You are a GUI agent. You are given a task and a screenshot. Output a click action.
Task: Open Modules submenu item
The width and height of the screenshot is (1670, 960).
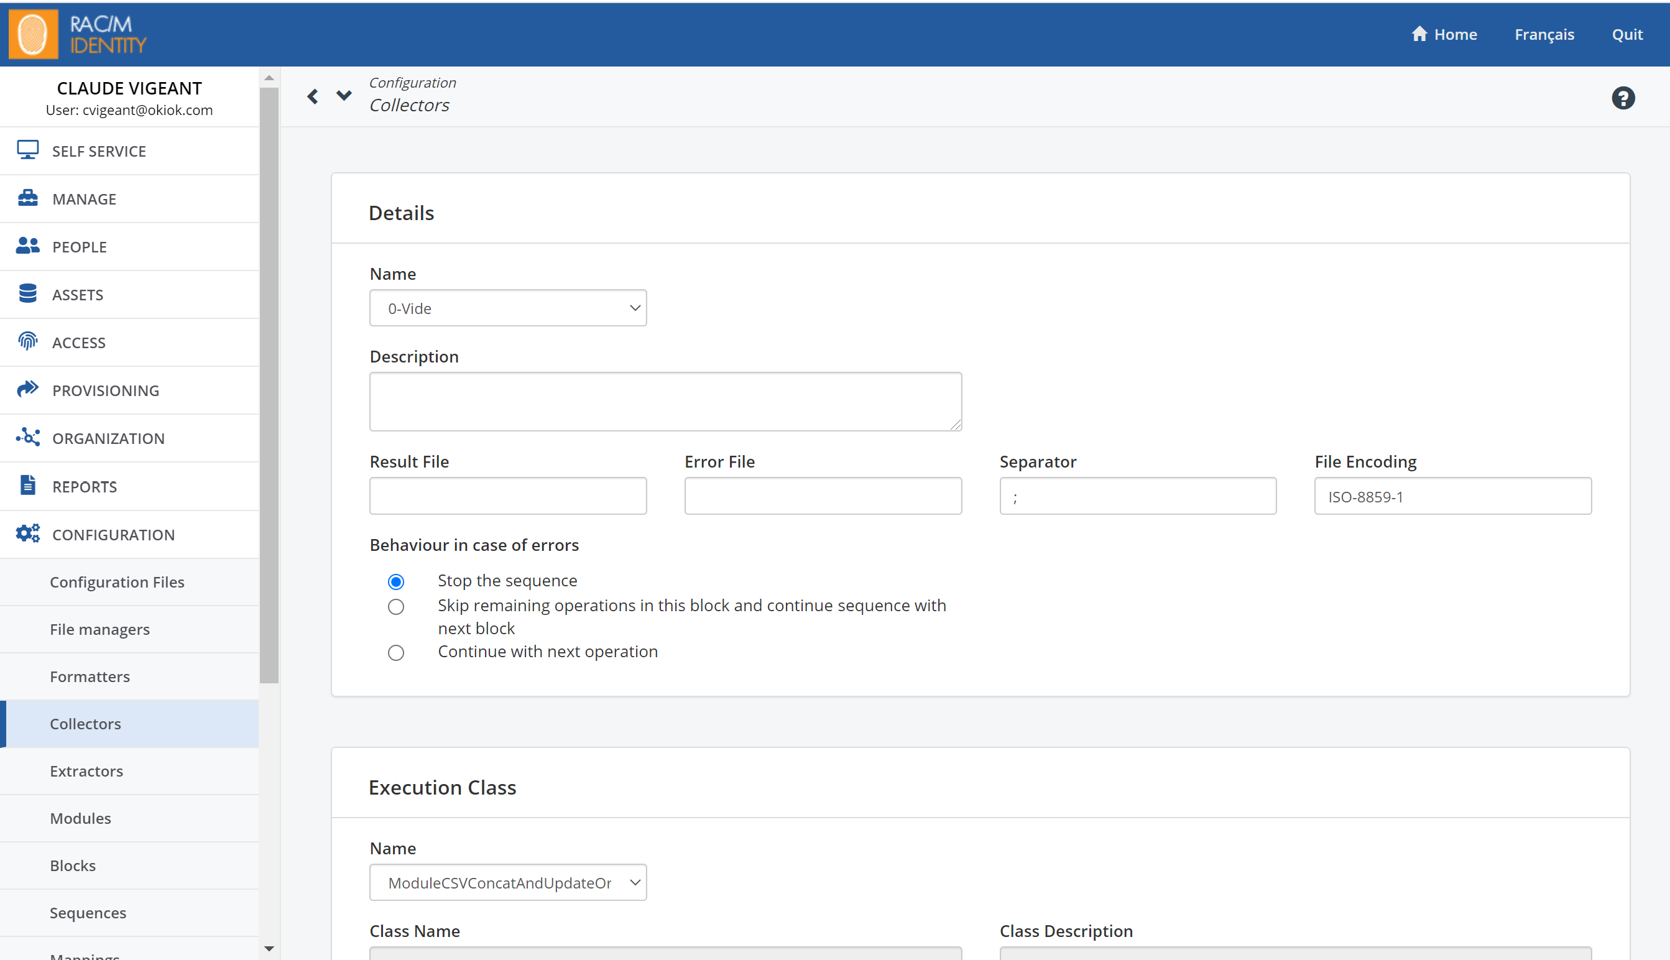(x=129, y=818)
